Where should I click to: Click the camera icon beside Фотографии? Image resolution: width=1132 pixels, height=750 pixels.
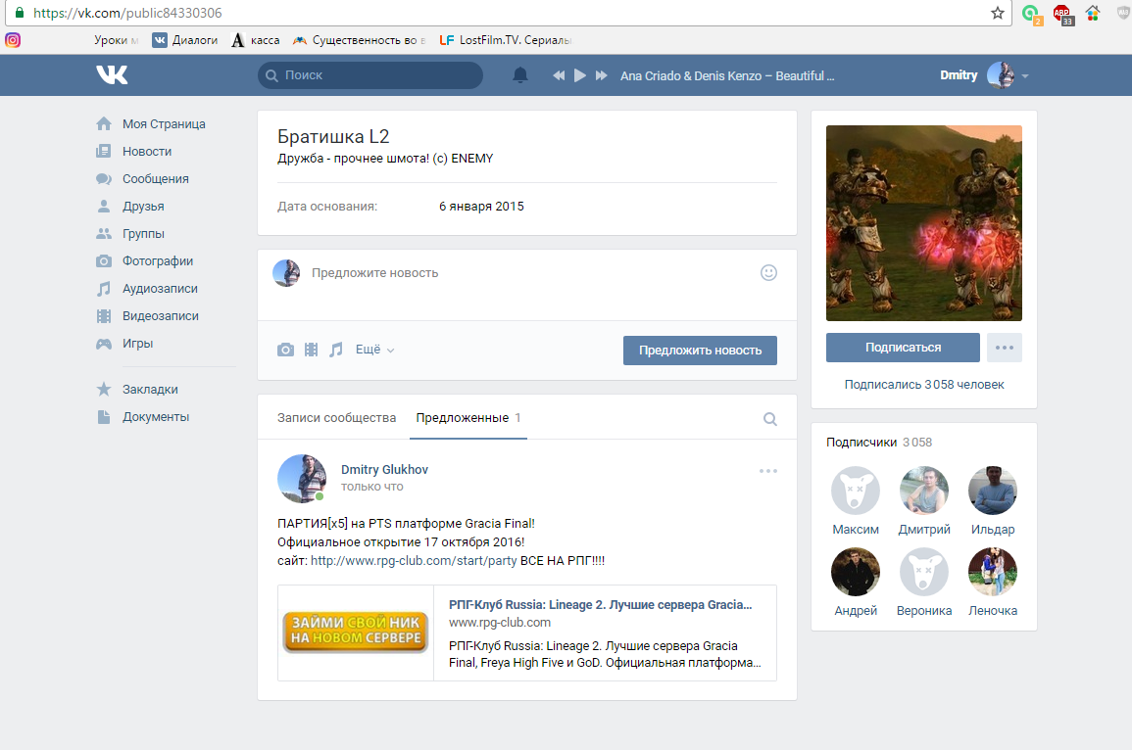[104, 261]
